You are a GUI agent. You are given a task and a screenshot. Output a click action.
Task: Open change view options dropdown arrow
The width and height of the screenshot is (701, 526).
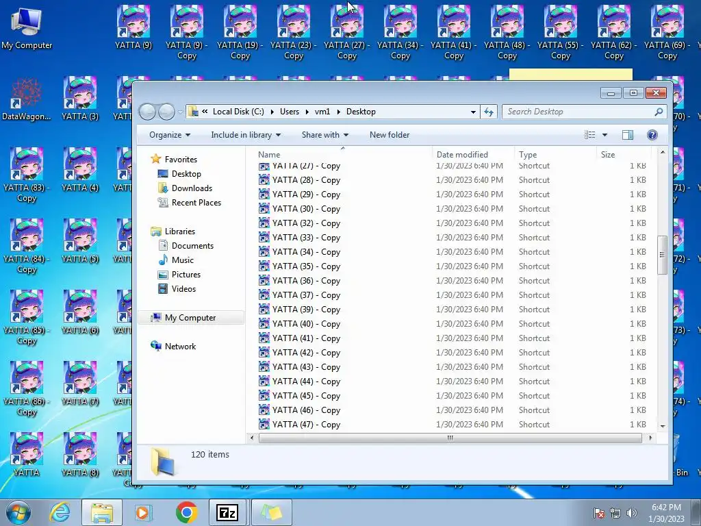[x=604, y=135]
